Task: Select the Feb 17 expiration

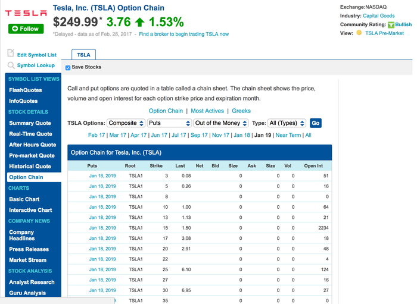Action: point(97,135)
